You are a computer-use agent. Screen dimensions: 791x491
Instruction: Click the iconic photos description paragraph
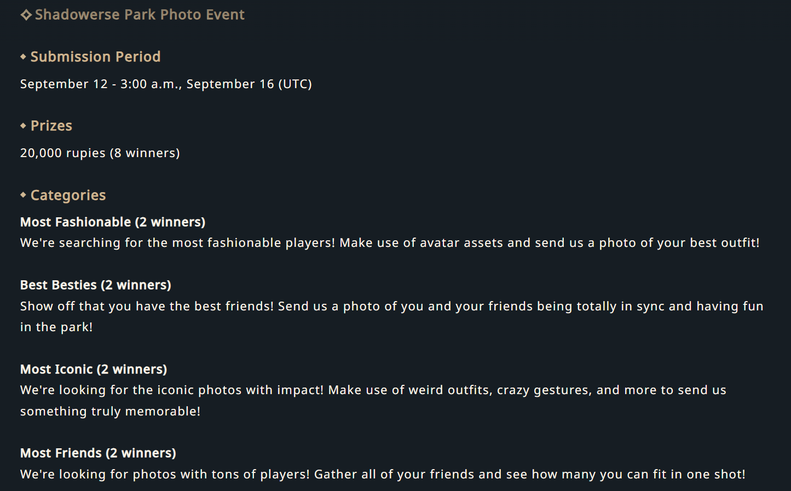pos(373,400)
